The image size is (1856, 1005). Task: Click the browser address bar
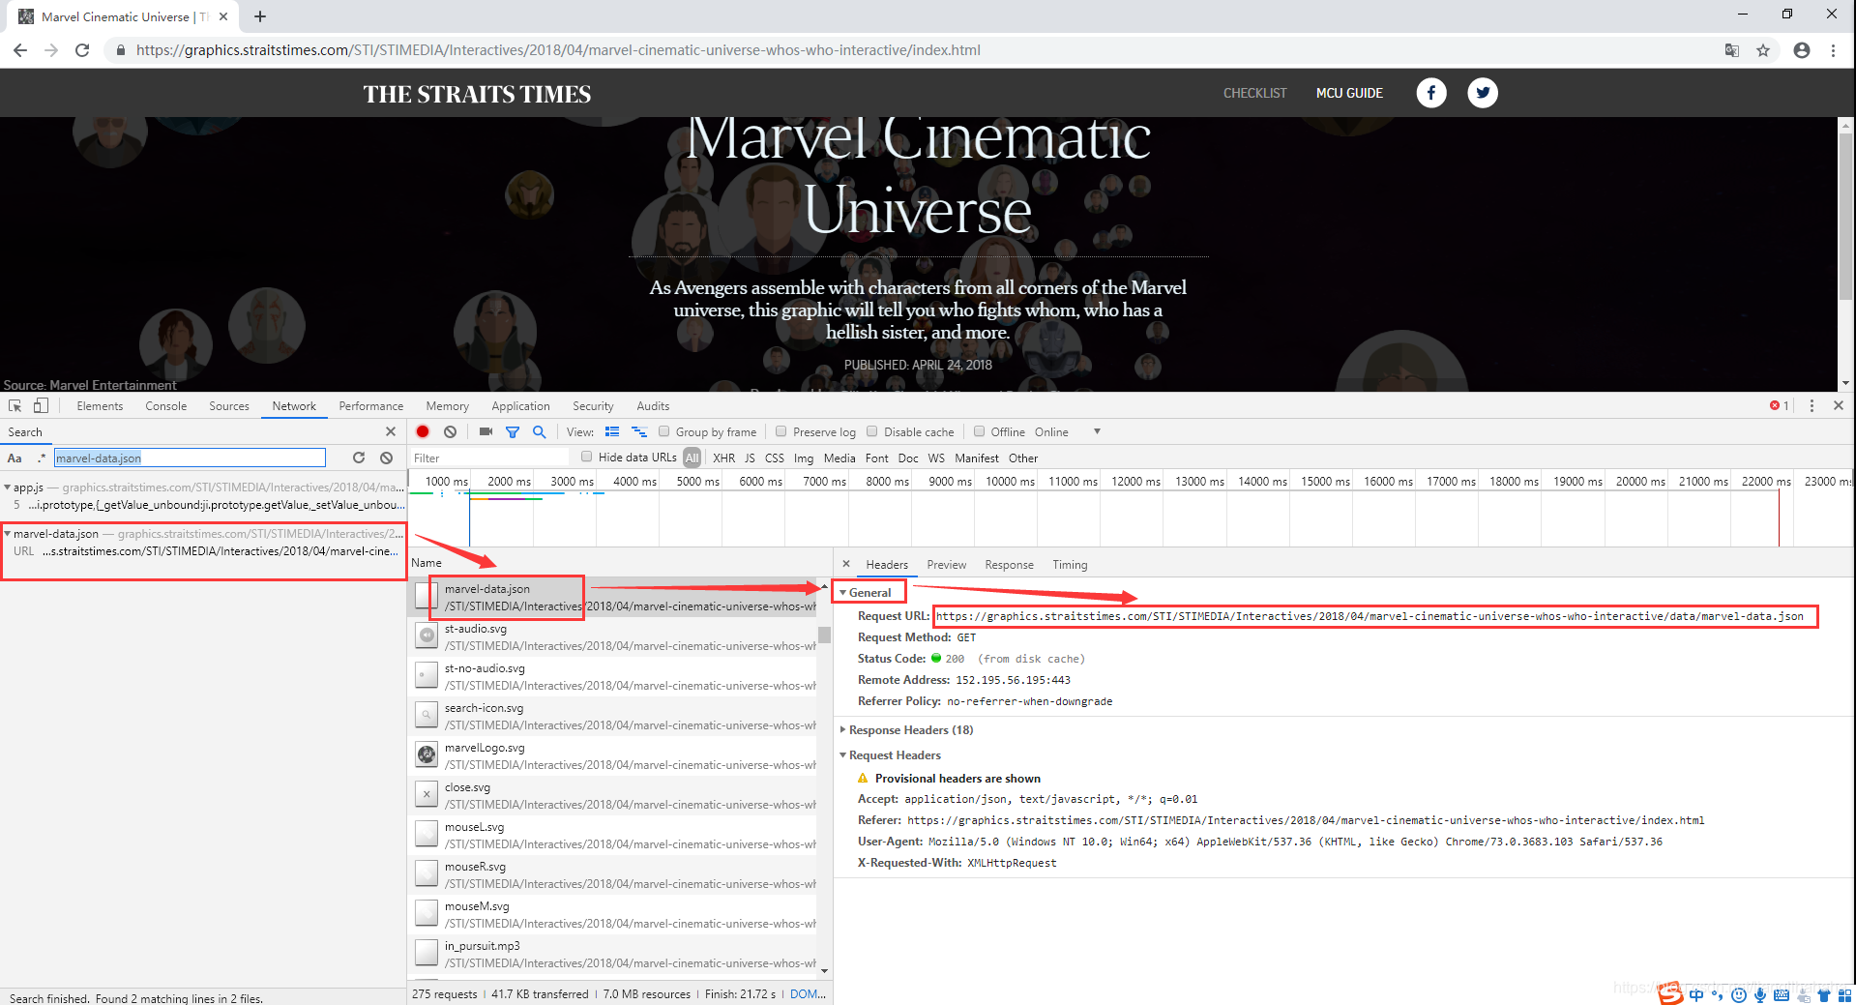(x=909, y=50)
